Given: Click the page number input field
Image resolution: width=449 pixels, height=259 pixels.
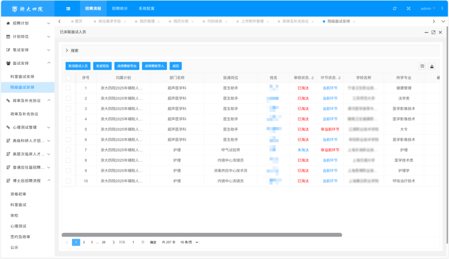Looking at the screenshot, I should pos(133,242).
